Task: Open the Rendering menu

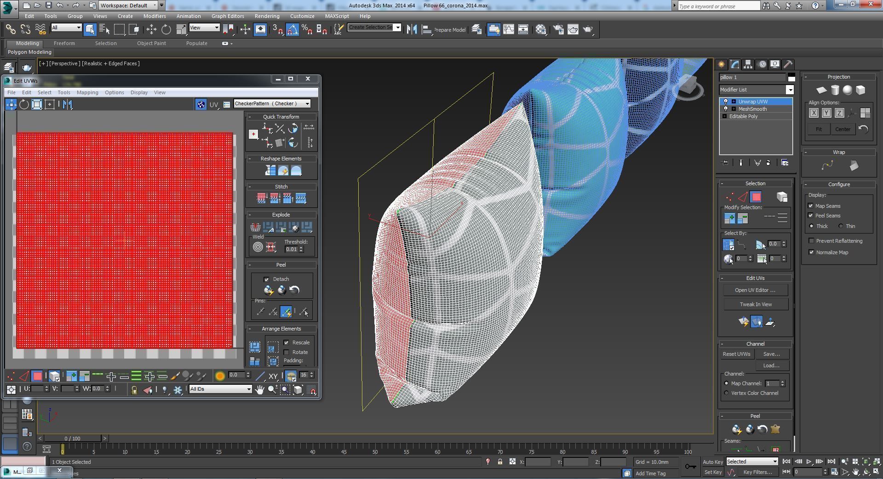Action: (x=267, y=16)
